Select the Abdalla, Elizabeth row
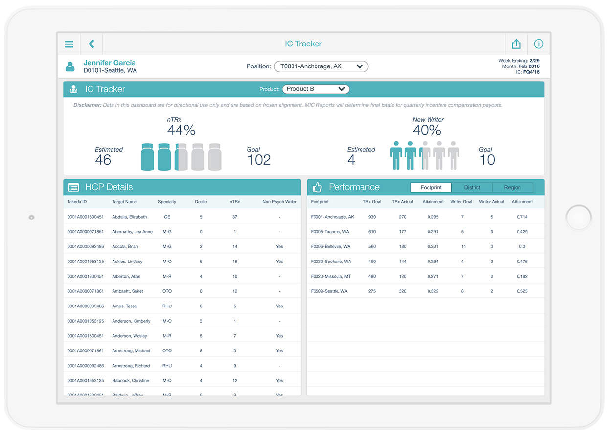The height and width of the screenshot is (437, 609). click(130, 217)
